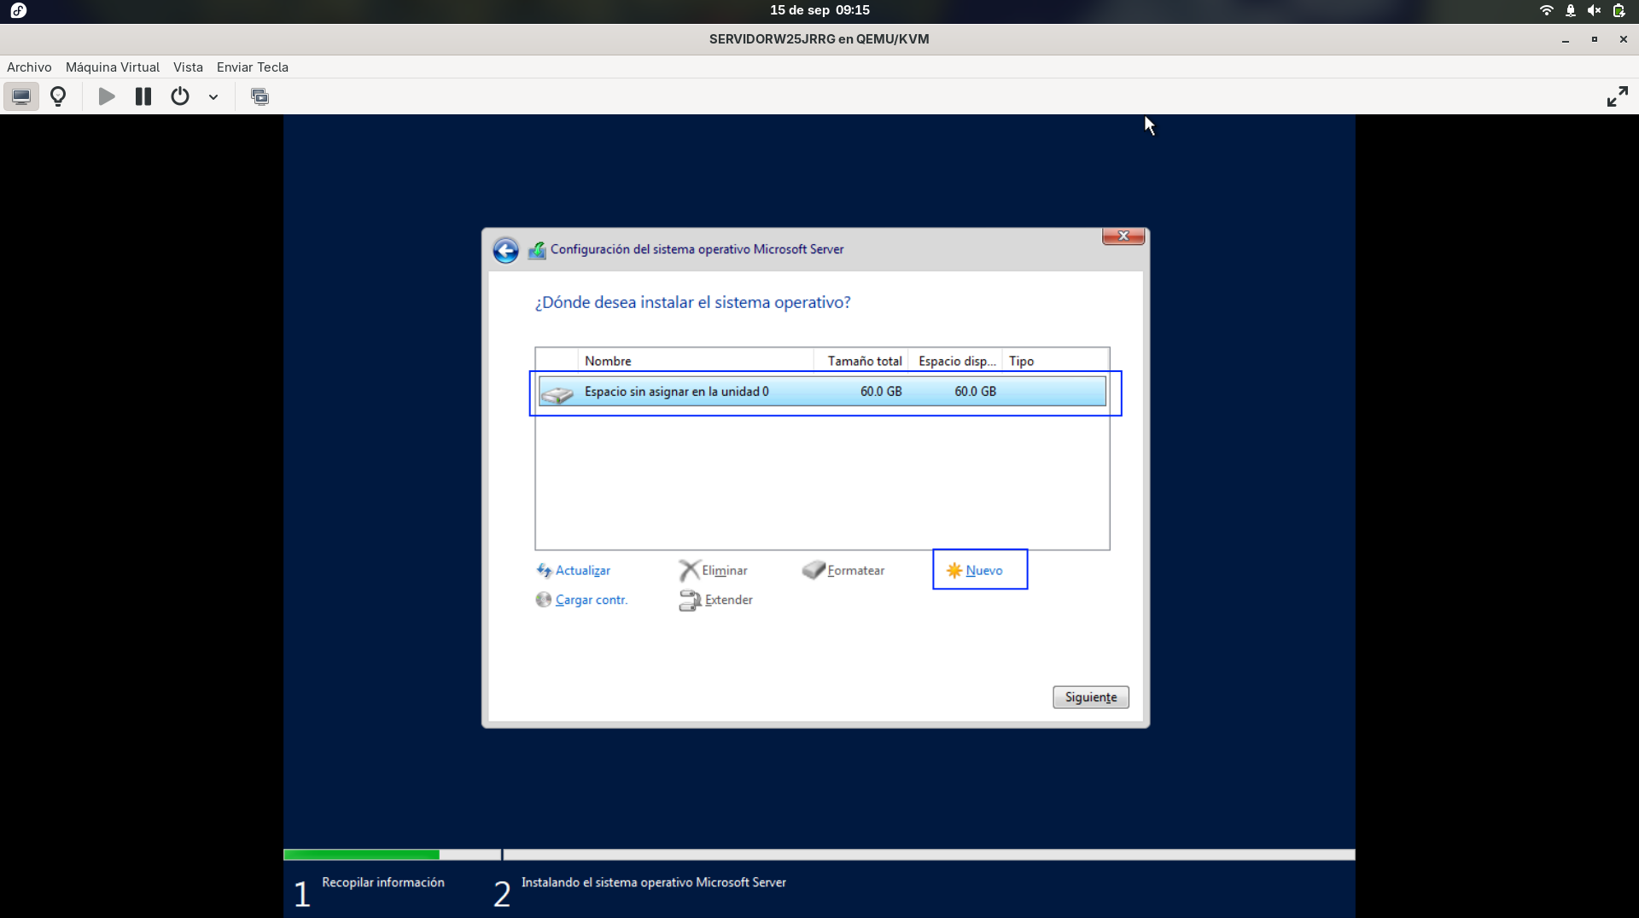Go back with the blue arrow button

click(x=505, y=250)
